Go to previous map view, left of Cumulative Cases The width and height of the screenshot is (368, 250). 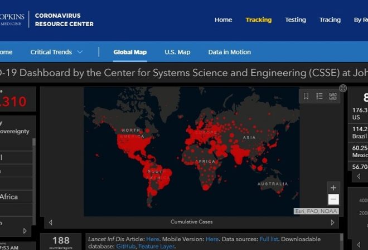(50, 222)
